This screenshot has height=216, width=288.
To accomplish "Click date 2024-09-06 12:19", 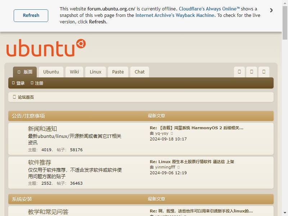I will click(x=168, y=173).
